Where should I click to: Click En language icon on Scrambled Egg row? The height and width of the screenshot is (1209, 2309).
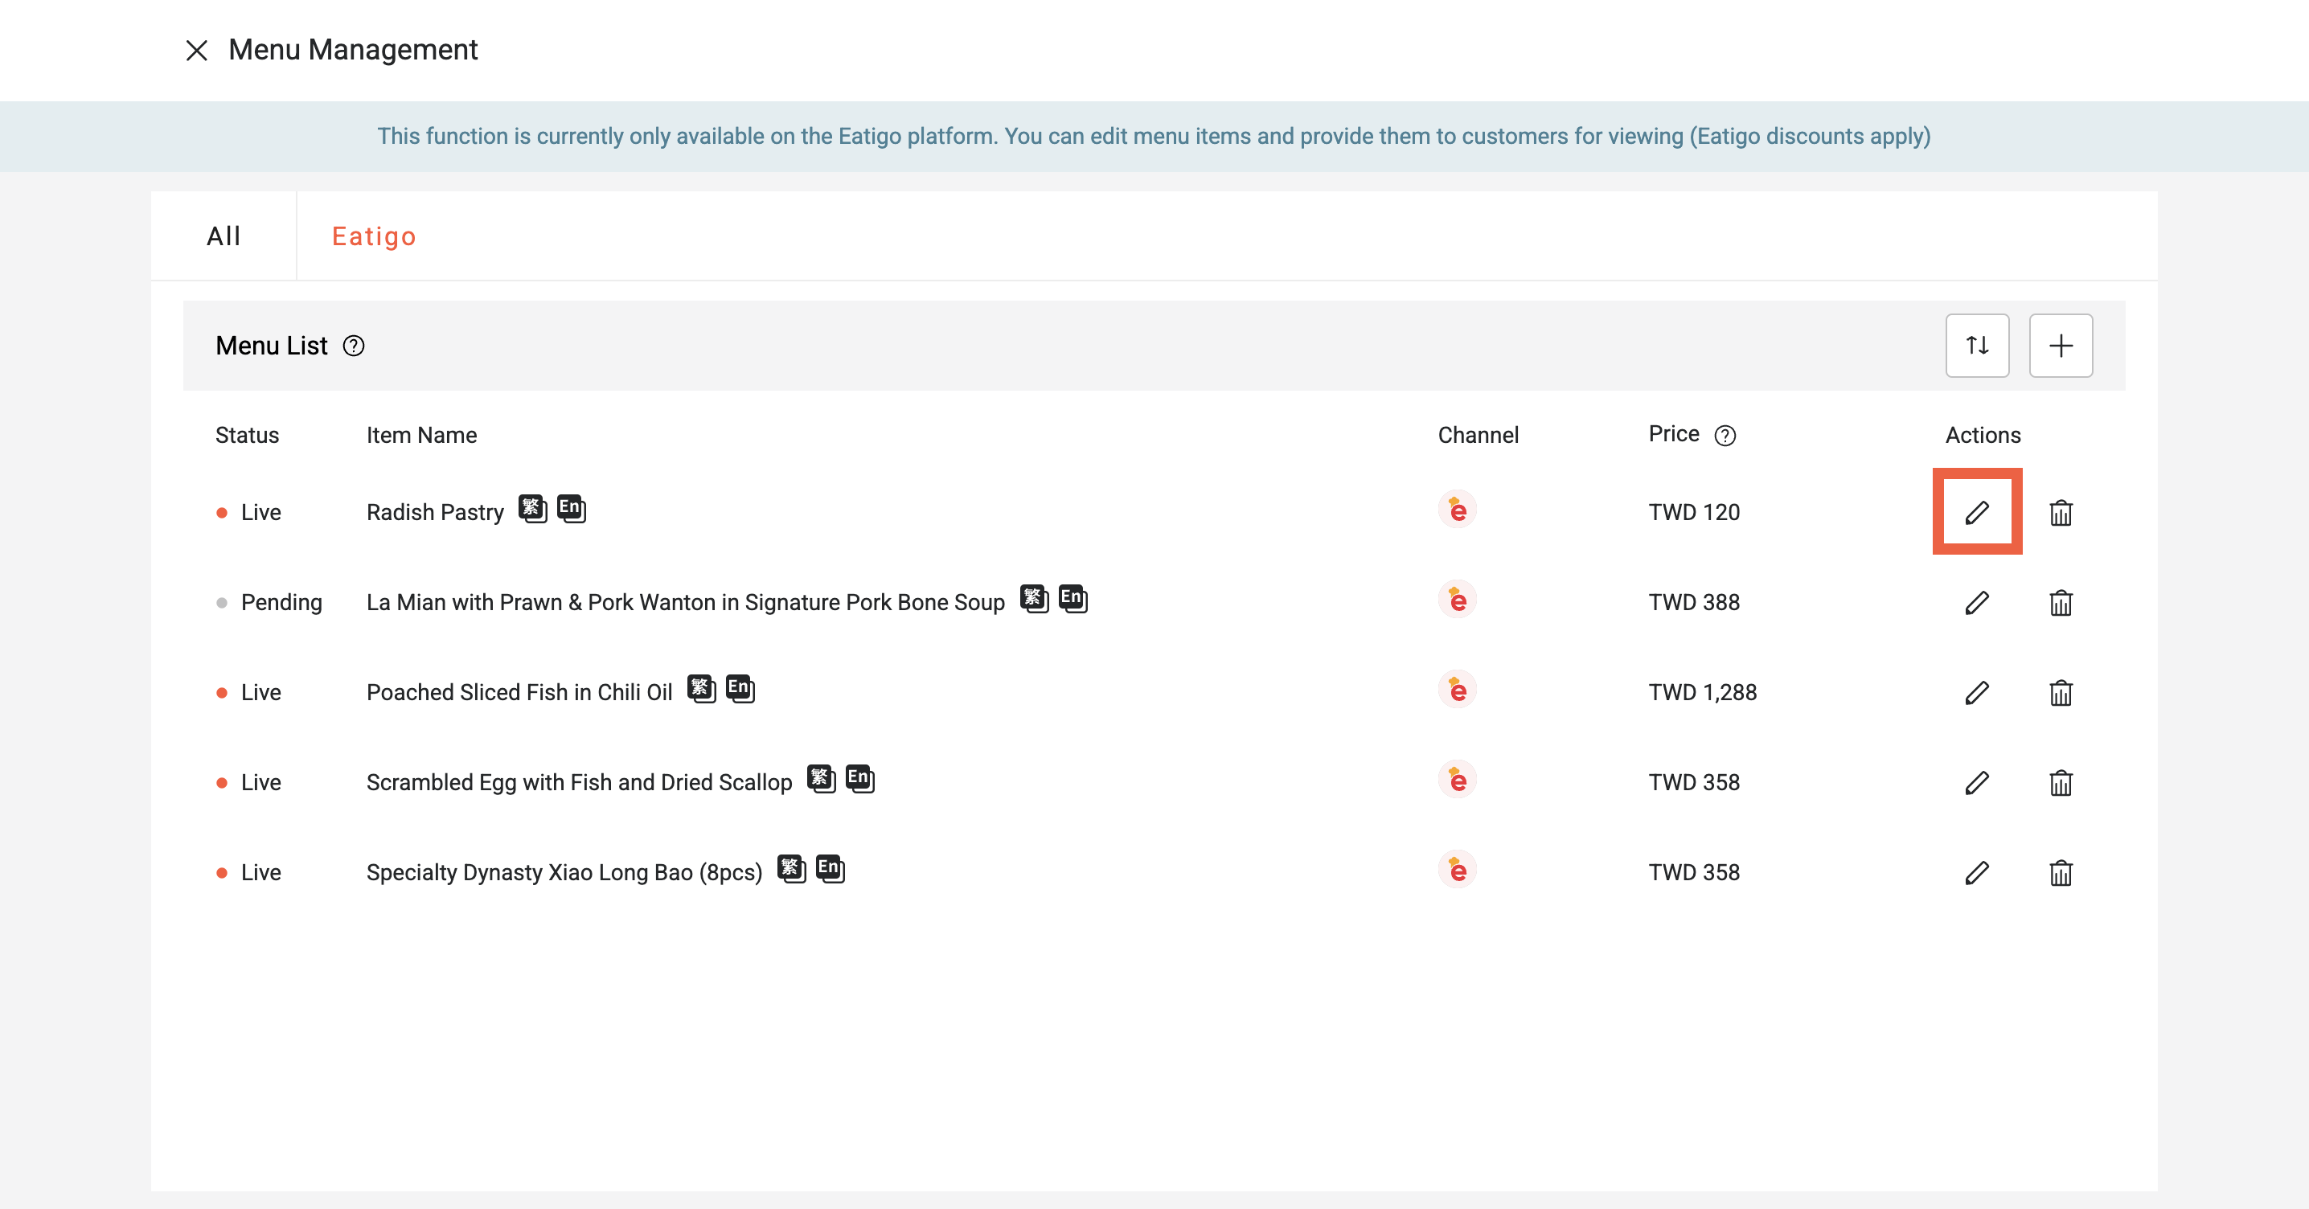(x=860, y=779)
